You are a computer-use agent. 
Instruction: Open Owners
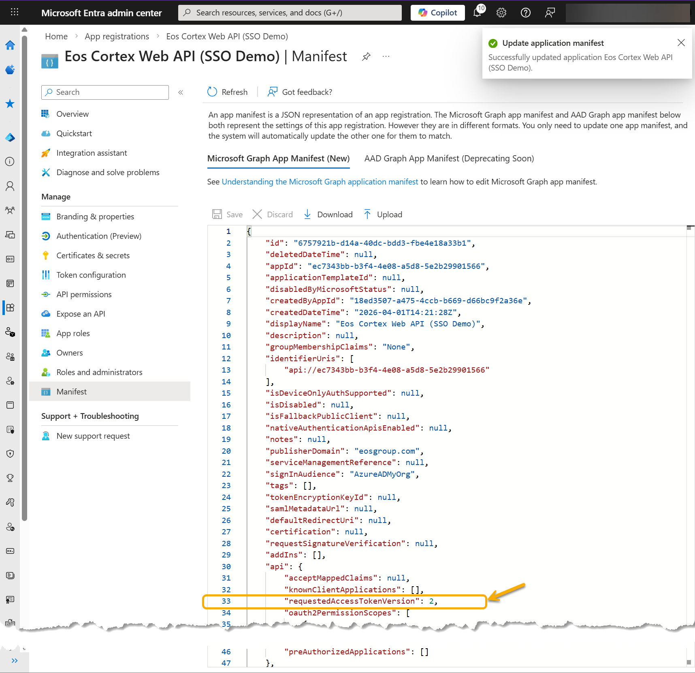point(70,353)
